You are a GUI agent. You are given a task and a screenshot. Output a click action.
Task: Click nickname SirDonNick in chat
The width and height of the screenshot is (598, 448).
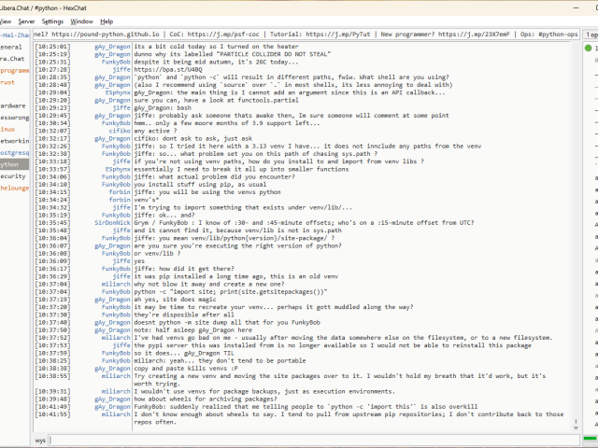click(x=112, y=224)
